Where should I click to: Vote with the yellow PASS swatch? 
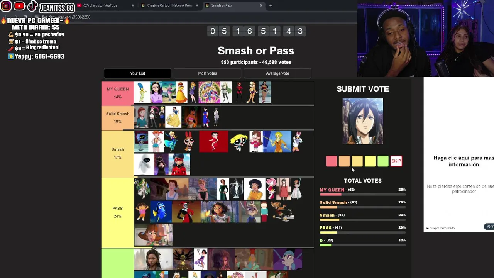[370, 161]
